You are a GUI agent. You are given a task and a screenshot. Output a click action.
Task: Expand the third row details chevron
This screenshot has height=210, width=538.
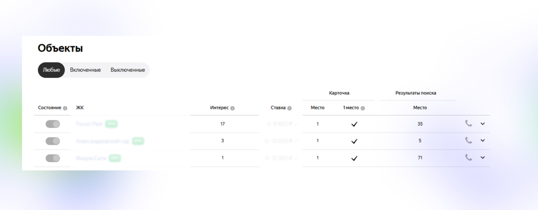coord(482,158)
